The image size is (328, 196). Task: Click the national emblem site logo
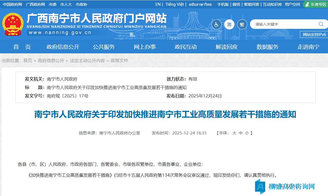(13, 24)
